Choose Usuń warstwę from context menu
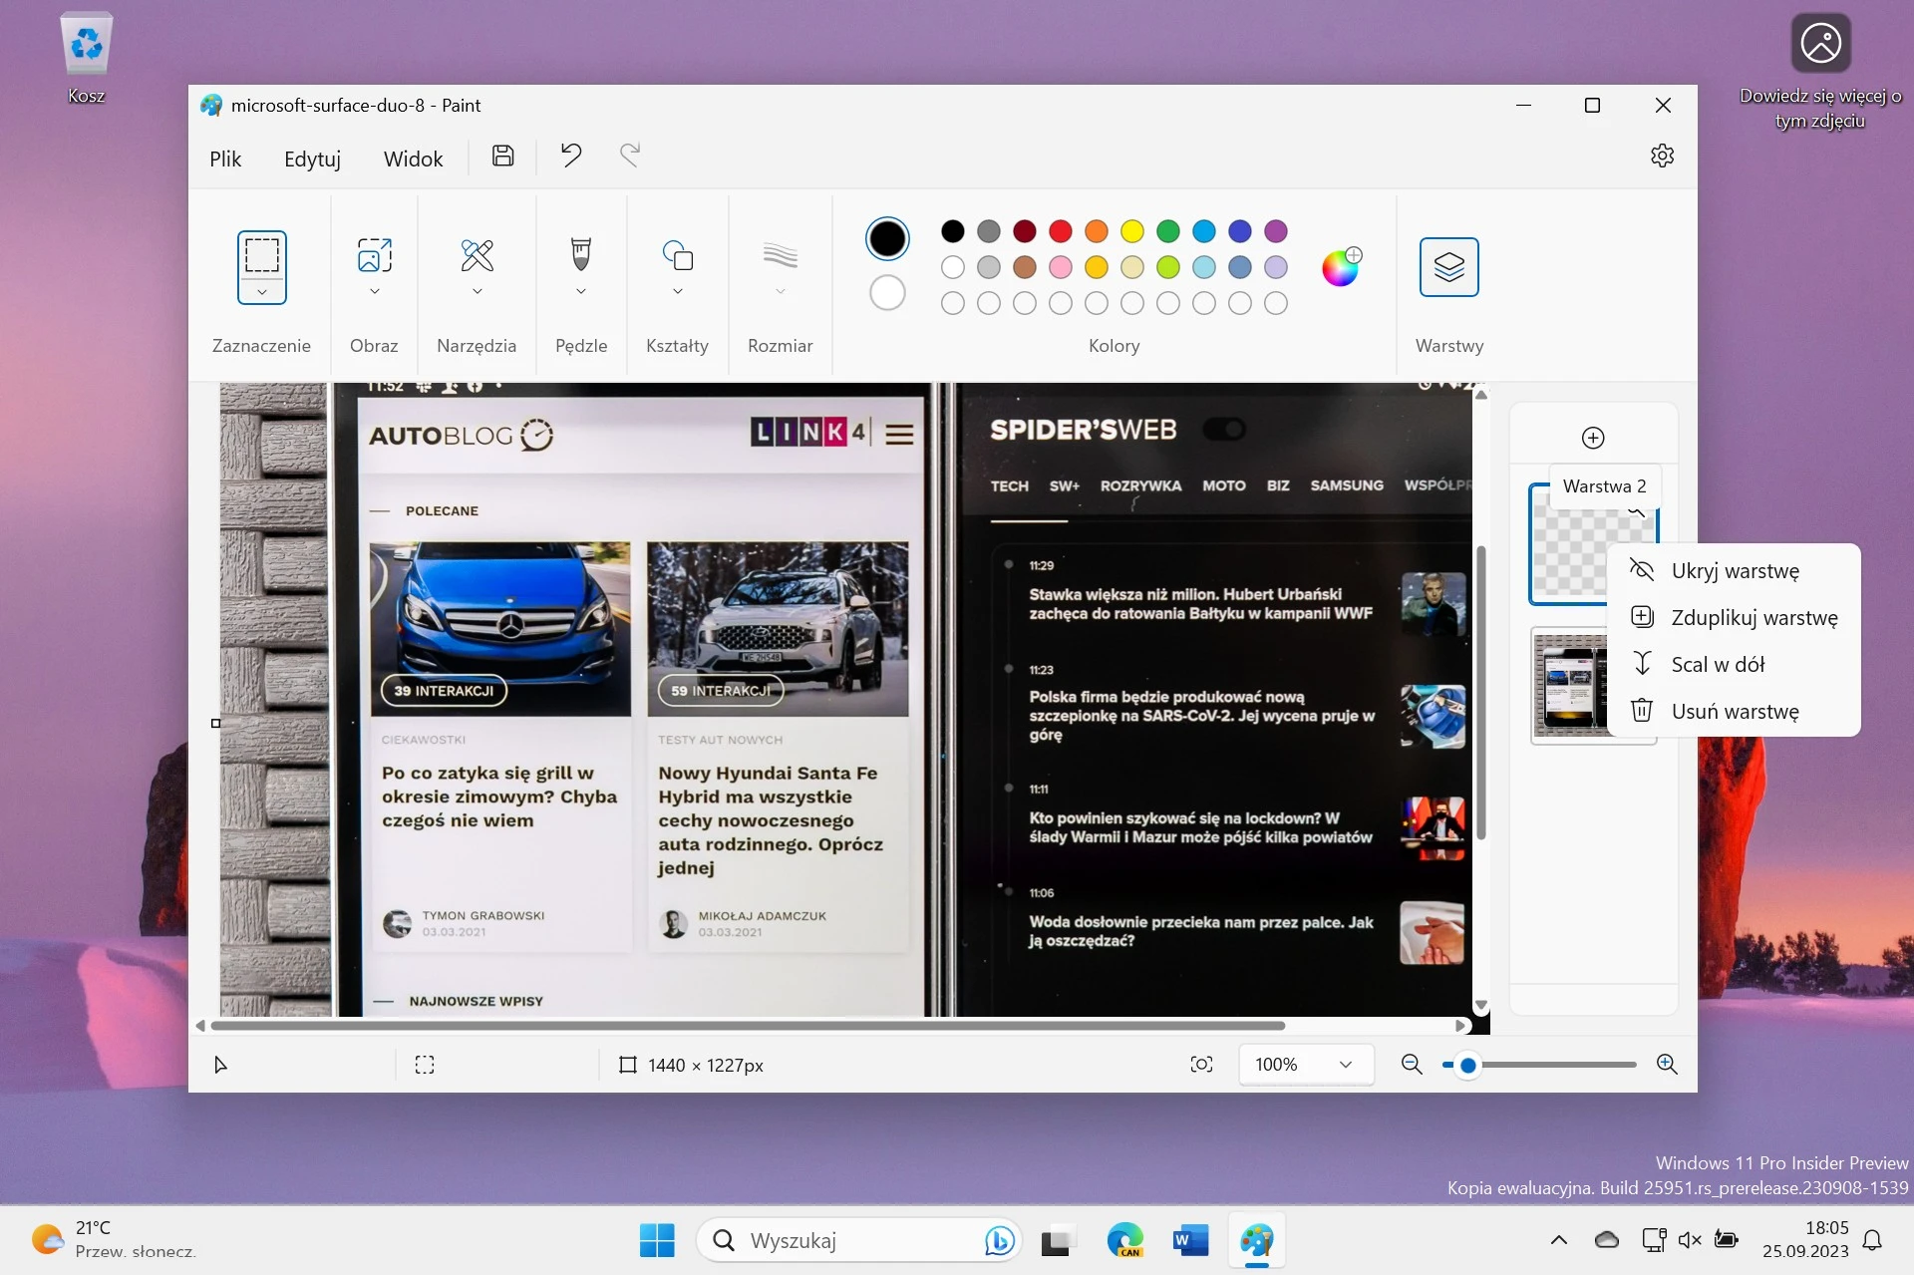The width and height of the screenshot is (1914, 1275). pos(1734,711)
